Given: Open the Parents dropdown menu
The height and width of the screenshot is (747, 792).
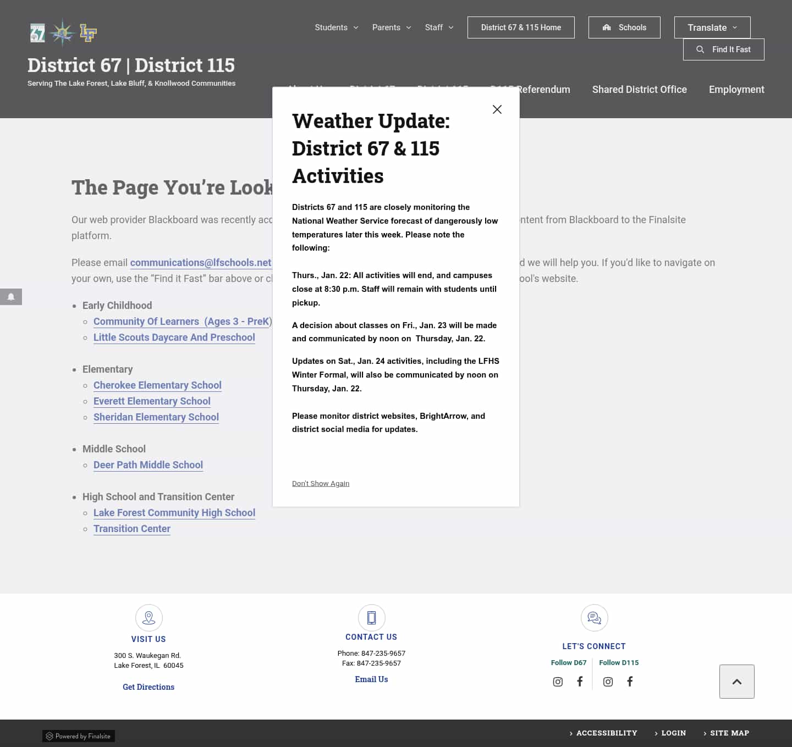Looking at the screenshot, I should click(x=391, y=27).
